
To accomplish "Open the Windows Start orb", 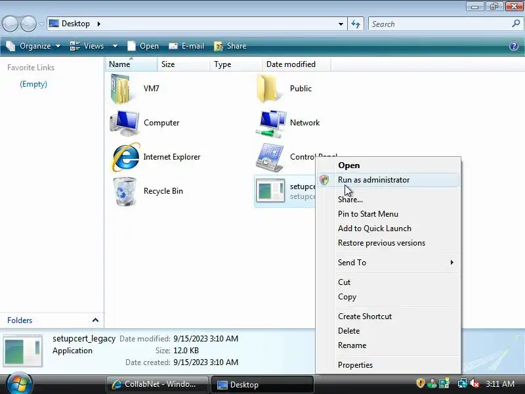I will (19, 383).
